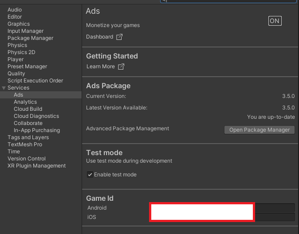Select Version Control settings
Viewport: 299px width, 234px height.
[x=27, y=159]
